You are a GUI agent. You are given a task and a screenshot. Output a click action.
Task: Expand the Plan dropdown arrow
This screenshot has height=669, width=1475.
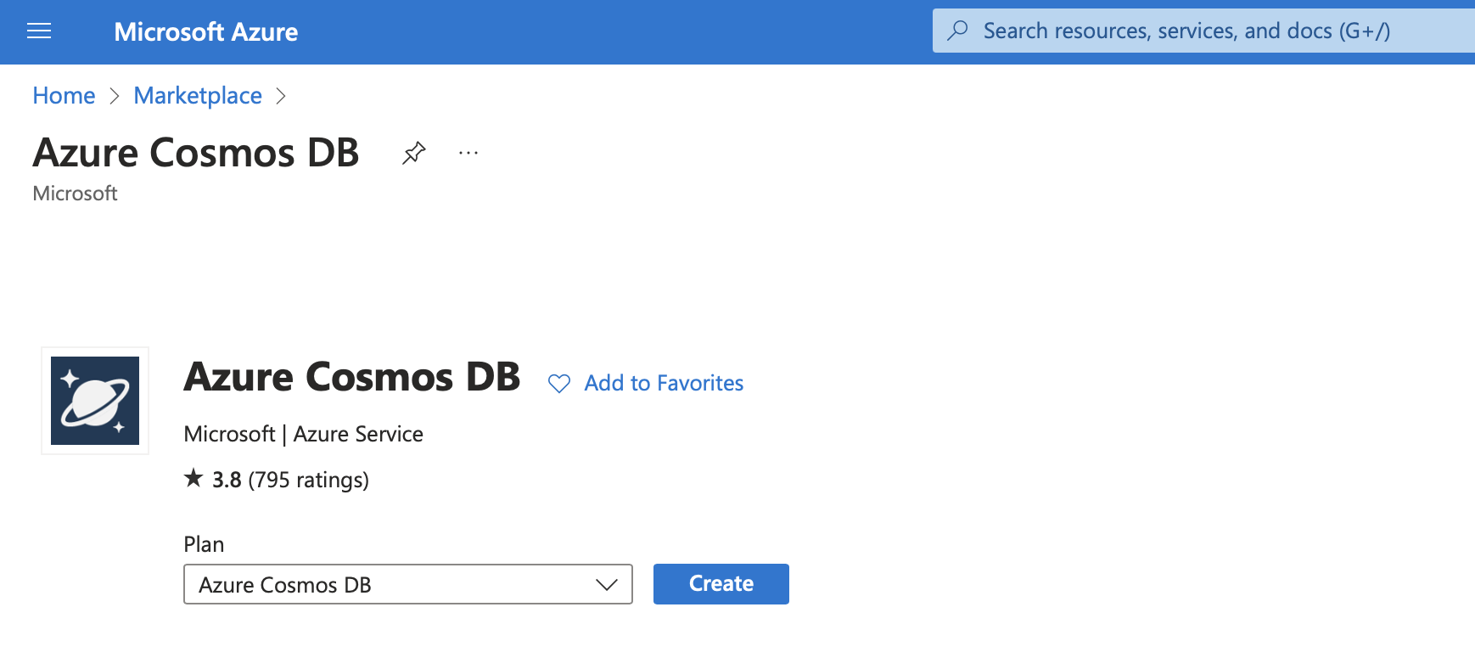point(606,584)
